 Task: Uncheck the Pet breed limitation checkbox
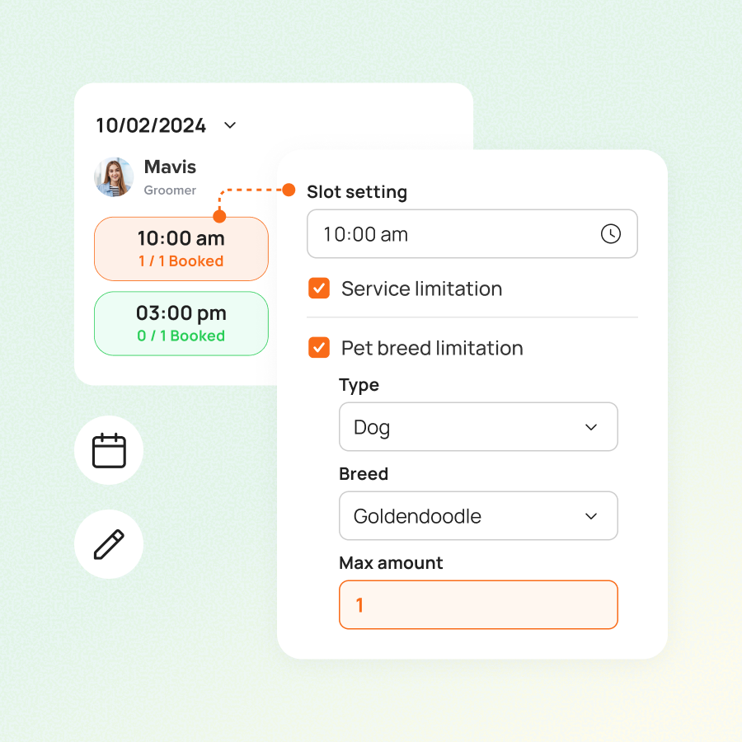319,348
